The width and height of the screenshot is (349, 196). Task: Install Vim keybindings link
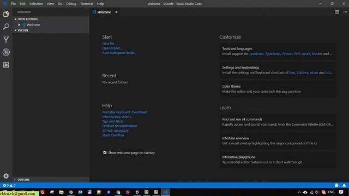(292, 72)
